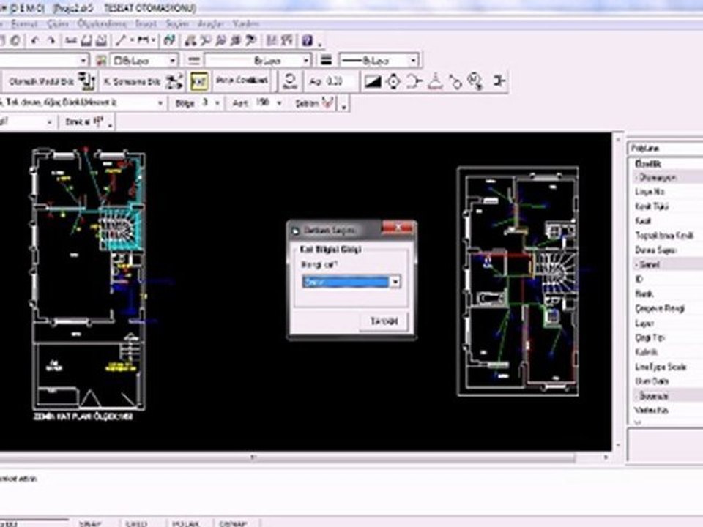Click the Tamam button in the dialog

point(384,321)
